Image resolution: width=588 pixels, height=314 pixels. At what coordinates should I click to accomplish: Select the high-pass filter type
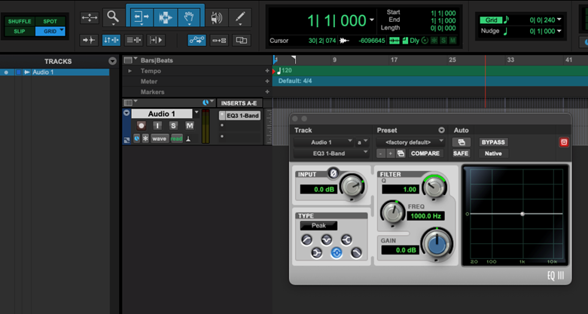(306, 240)
